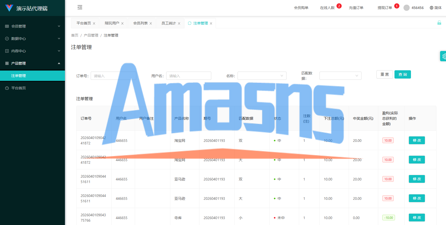
Task: Open the settings gear panel on the right
Action: tap(443, 56)
